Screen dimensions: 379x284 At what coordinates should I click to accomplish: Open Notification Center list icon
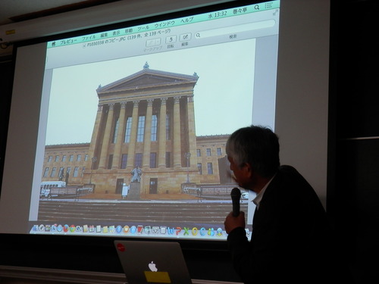click(268, 5)
